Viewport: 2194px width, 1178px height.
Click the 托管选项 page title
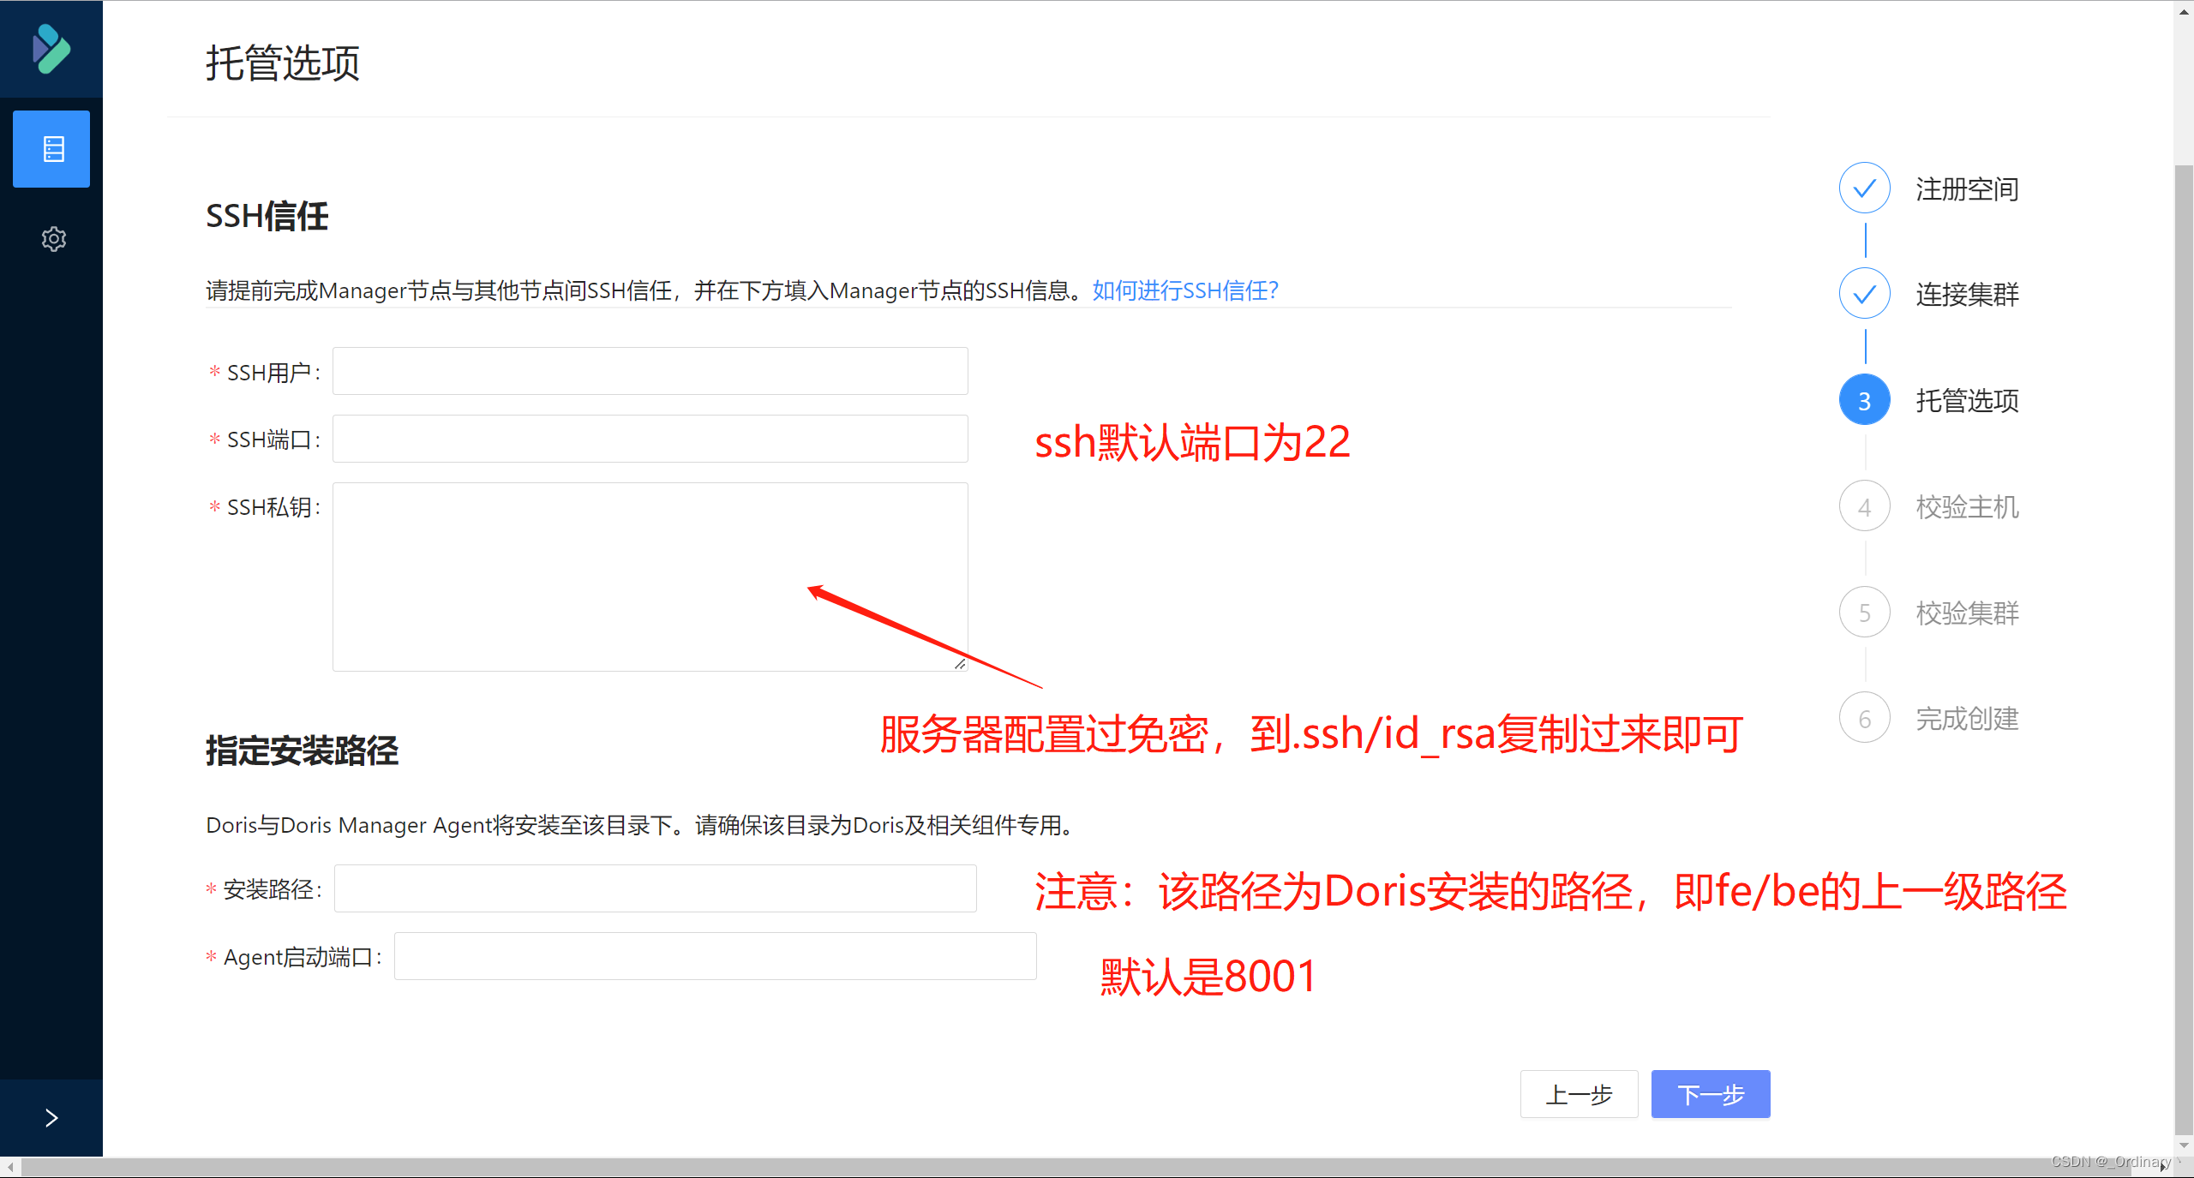click(283, 63)
